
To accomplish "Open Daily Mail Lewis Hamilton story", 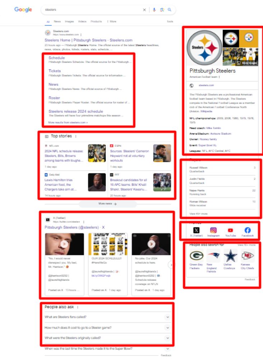I will coord(61,185).
